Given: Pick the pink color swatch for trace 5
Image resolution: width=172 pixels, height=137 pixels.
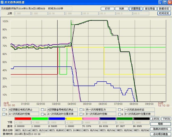Looking at the screenshot, I should pos(90,119).
